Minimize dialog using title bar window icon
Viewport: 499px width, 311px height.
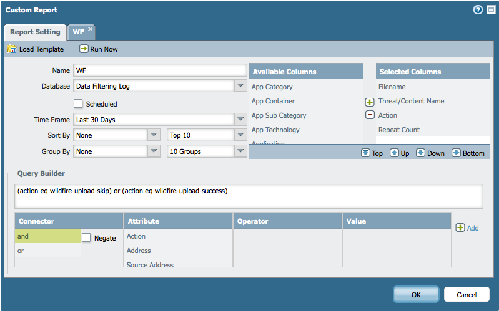tap(491, 10)
